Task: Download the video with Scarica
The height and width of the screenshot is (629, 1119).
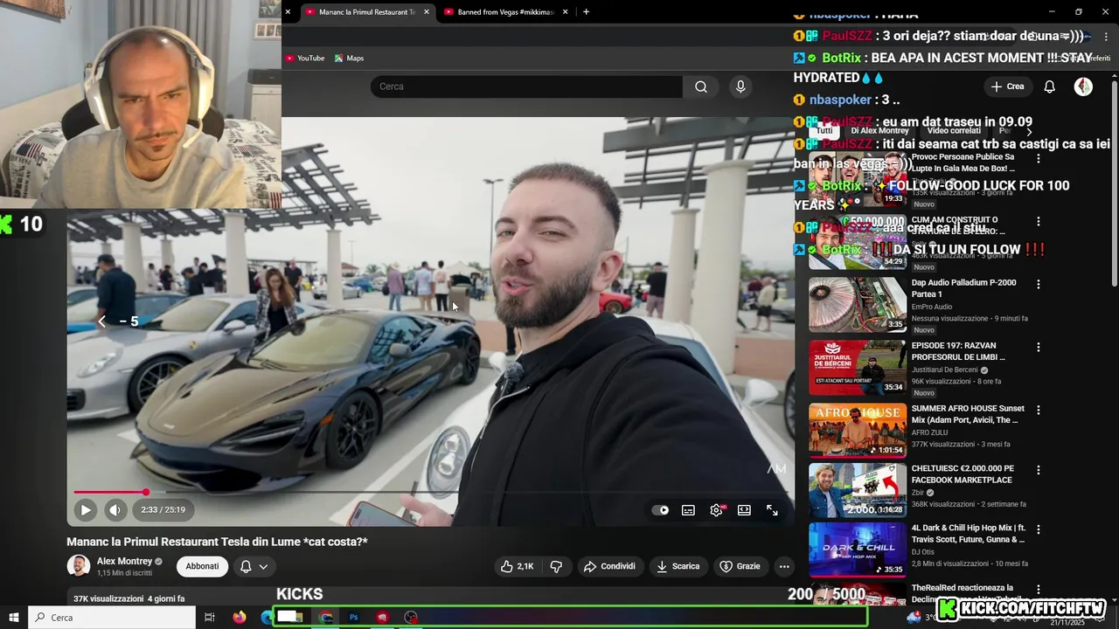Action: [678, 566]
